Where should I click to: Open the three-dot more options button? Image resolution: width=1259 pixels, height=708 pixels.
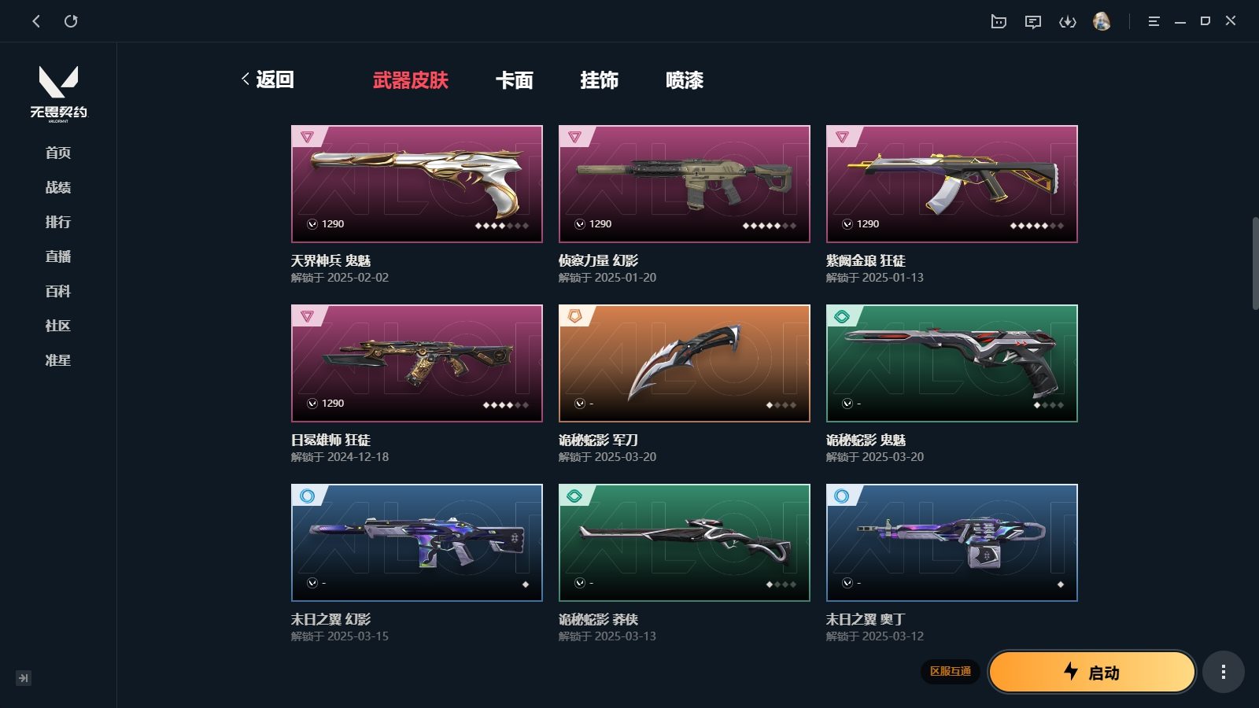1223,672
